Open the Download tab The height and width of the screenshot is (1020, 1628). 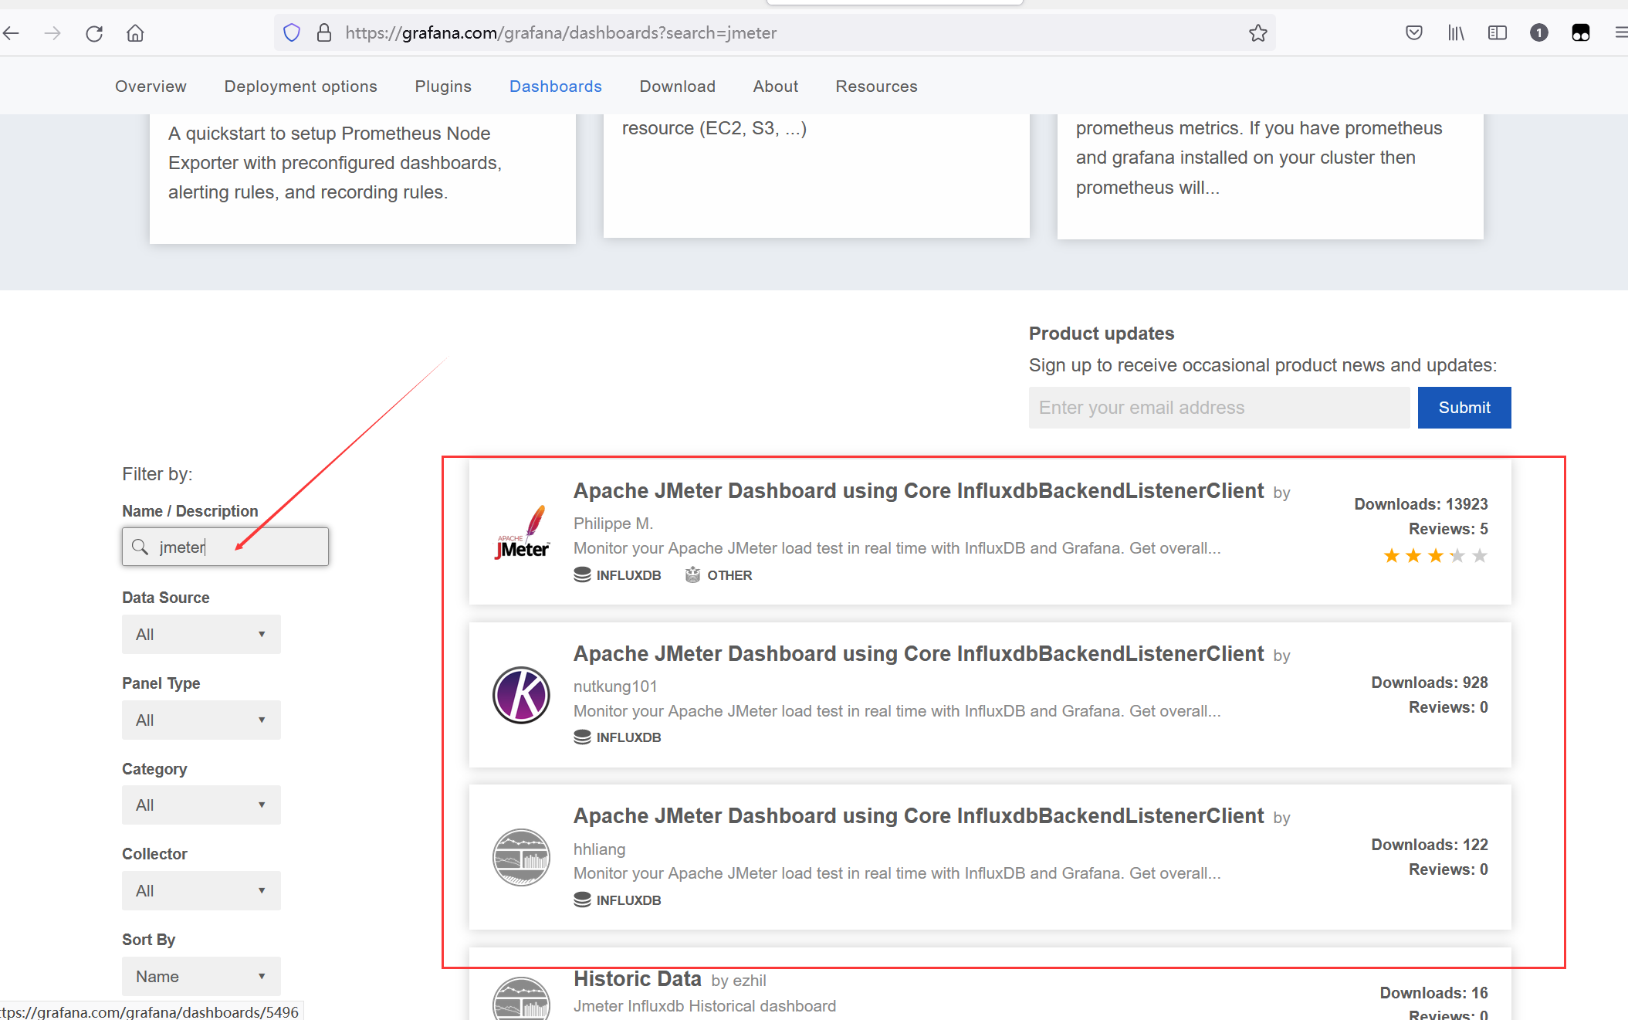(677, 86)
